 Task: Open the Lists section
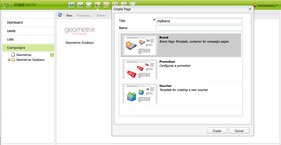pos(28,39)
